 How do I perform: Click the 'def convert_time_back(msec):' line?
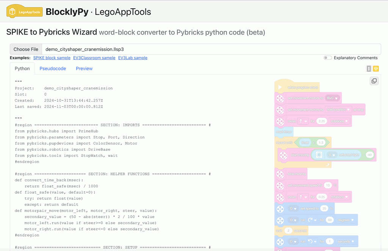click(x=49, y=180)
